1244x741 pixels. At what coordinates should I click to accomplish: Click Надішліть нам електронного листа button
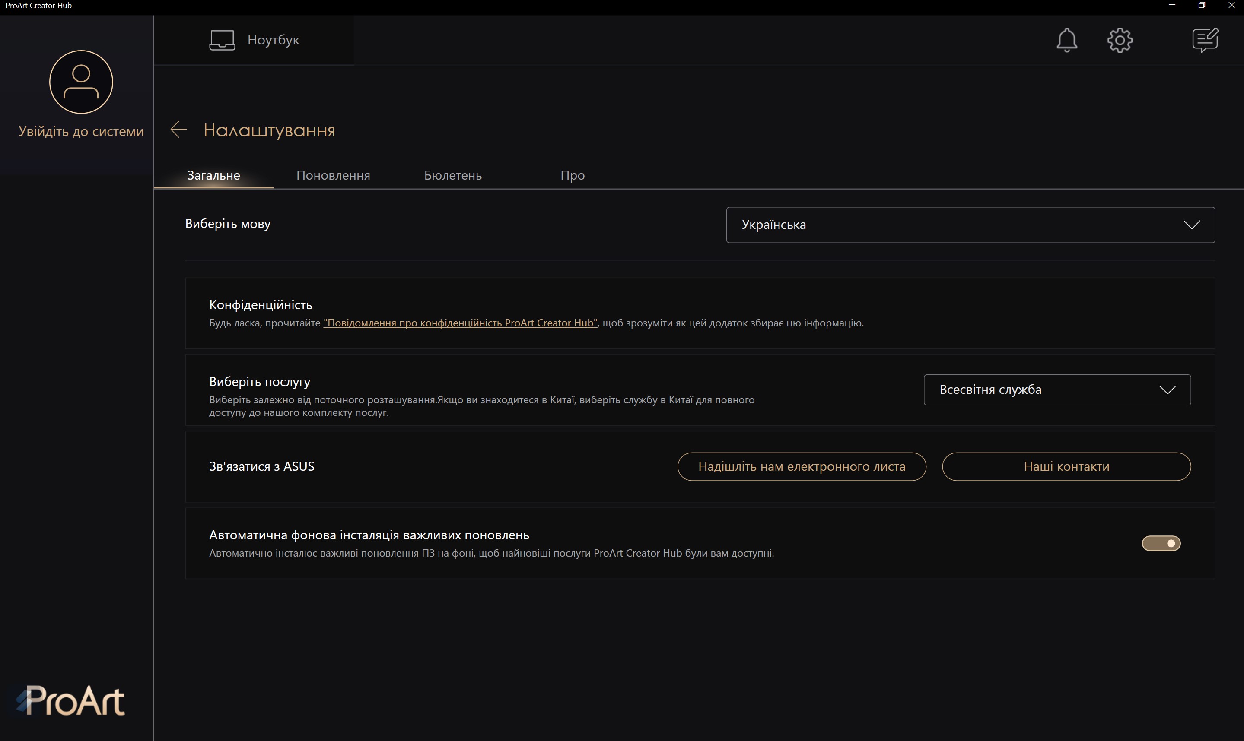802,466
